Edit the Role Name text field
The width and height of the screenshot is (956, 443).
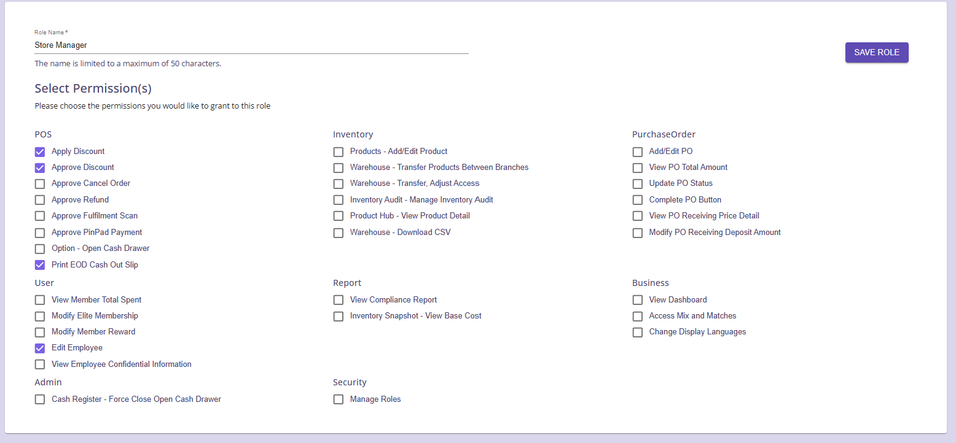tap(251, 45)
